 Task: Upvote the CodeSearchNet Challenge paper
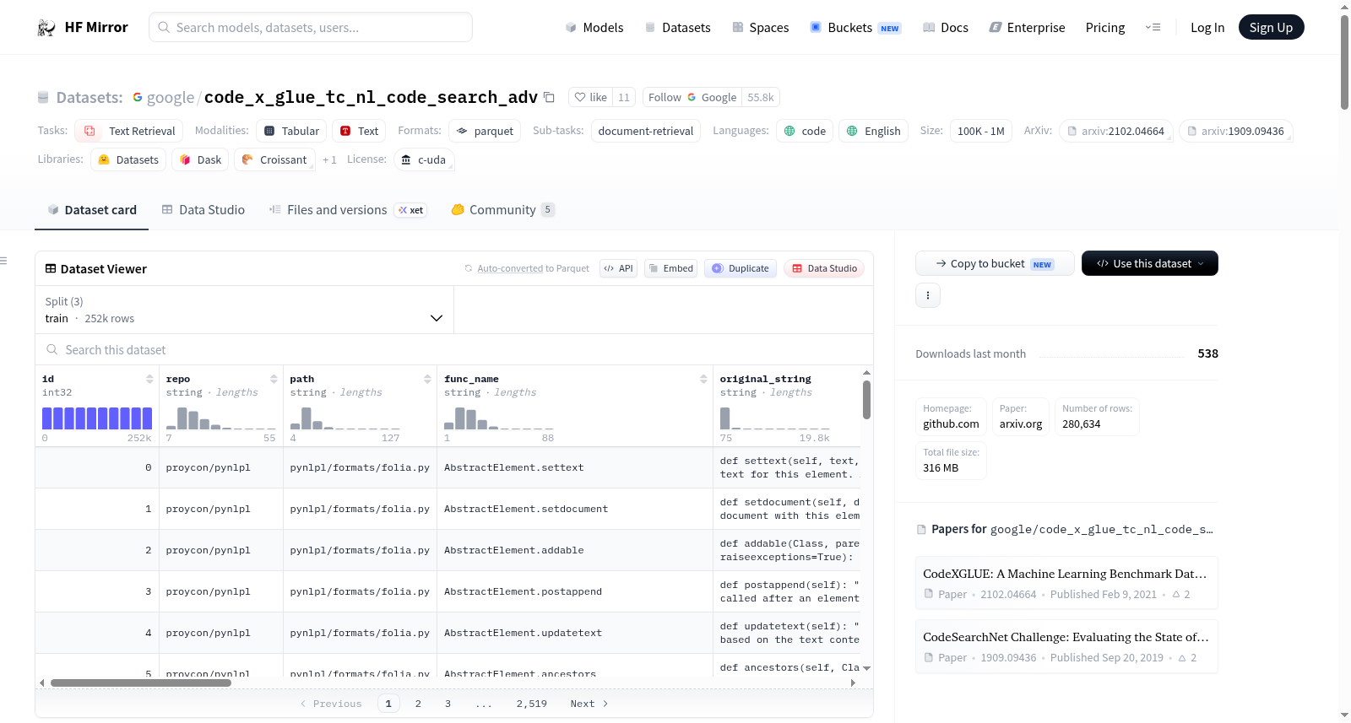point(1187,658)
